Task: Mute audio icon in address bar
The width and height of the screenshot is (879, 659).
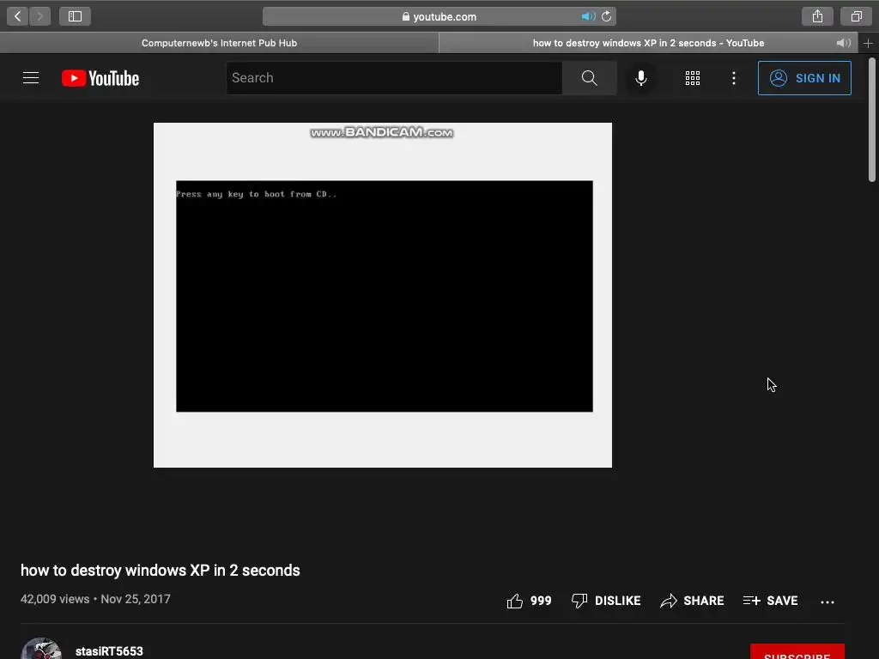Action: click(587, 16)
